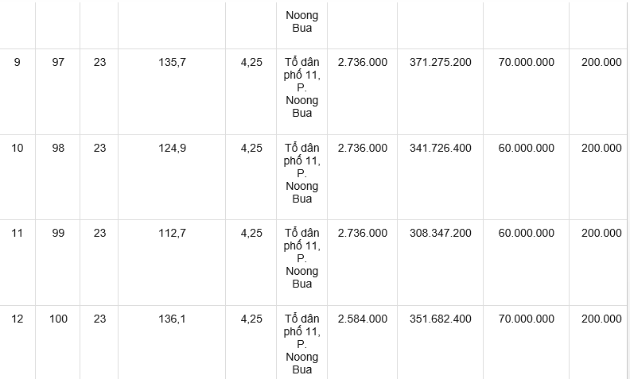Screen dimensions: 630x379
Task: Click the 70.000.000 deposit in row 9
Action: click(x=526, y=62)
